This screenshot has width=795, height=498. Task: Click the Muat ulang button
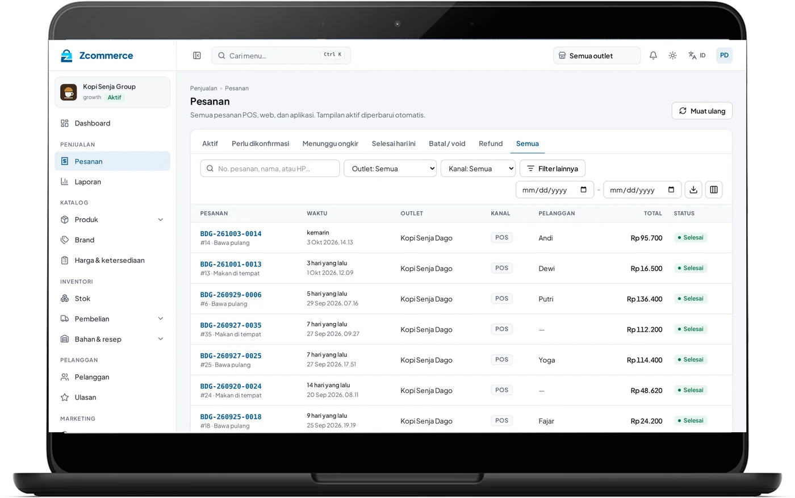click(x=702, y=111)
